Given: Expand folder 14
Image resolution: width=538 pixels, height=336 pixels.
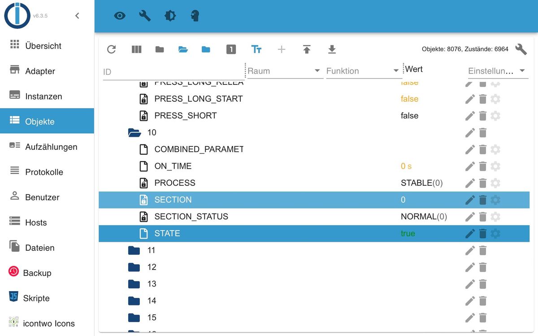Looking at the screenshot, I should [134, 301].
